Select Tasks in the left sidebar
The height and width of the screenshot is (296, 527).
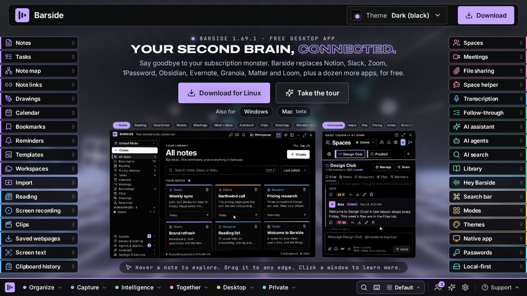click(40, 57)
